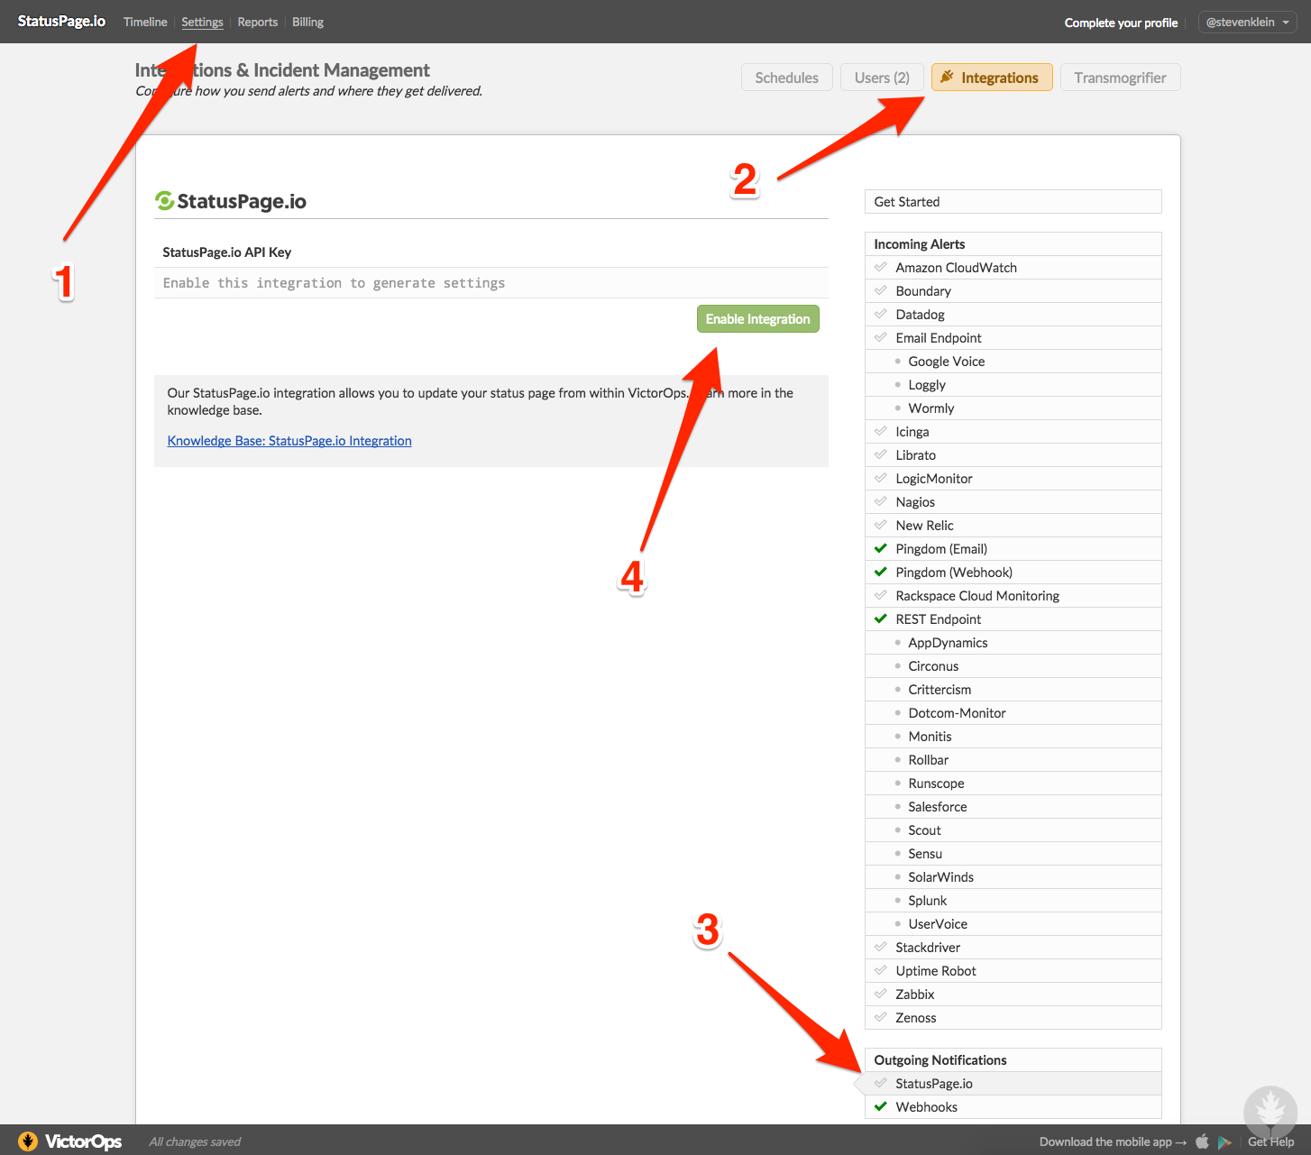Click the StatusPage.io green logo icon
The height and width of the screenshot is (1155, 1311).
(x=164, y=200)
